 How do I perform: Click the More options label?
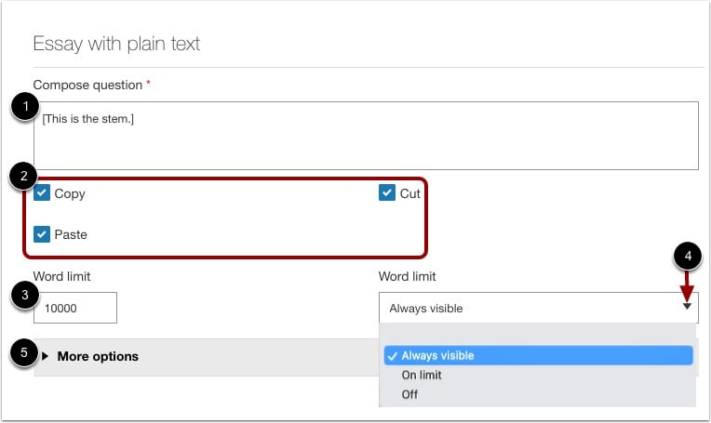click(x=98, y=356)
